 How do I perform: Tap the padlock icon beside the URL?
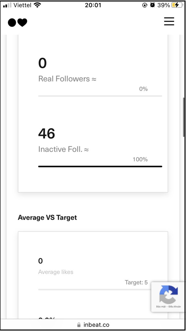[79, 325]
